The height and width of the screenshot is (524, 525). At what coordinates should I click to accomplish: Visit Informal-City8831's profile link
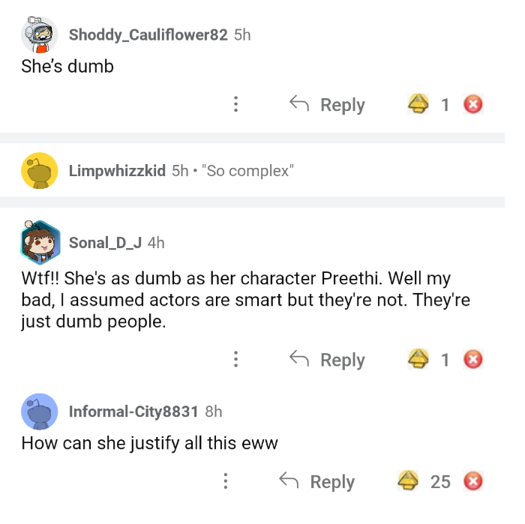(x=133, y=412)
